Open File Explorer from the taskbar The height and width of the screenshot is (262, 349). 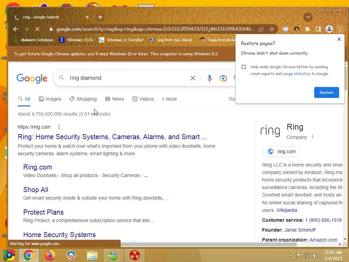point(92,255)
